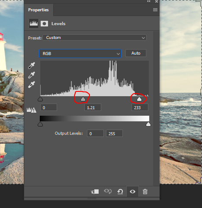The image size is (202, 208).
Task: Click the midtone input slider handle
Action: [x=83, y=99]
